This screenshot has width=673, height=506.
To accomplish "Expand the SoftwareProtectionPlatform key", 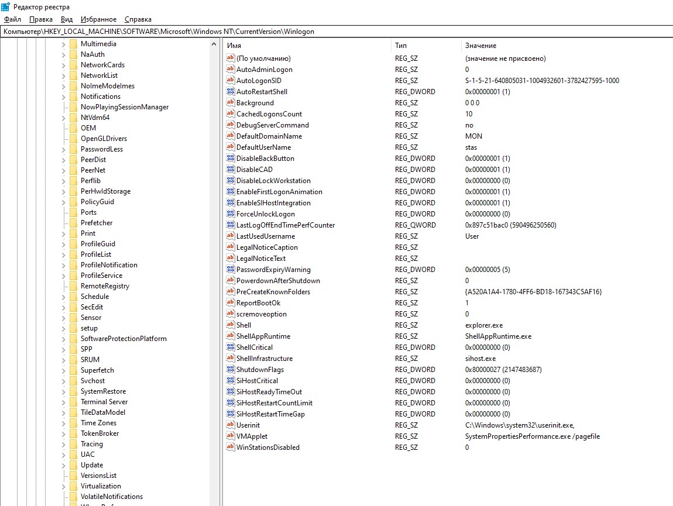I will 64,339.
